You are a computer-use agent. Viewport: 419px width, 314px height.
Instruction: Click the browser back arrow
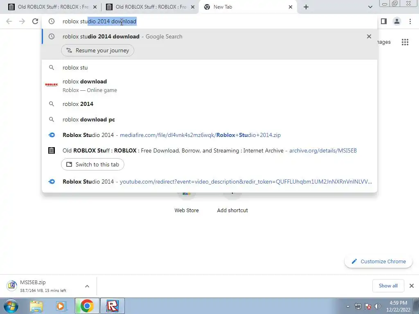(9, 21)
